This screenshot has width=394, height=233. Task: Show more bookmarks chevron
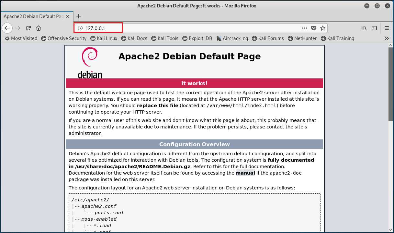(x=387, y=38)
